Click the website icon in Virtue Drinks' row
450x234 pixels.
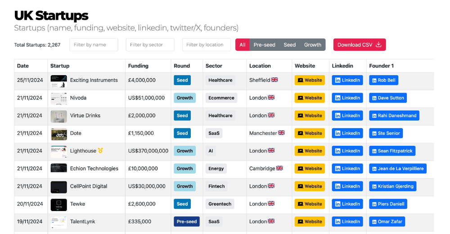tap(300, 116)
